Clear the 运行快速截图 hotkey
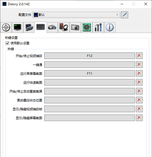The width and height of the screenshot is (152, 157). click(139, 82)
